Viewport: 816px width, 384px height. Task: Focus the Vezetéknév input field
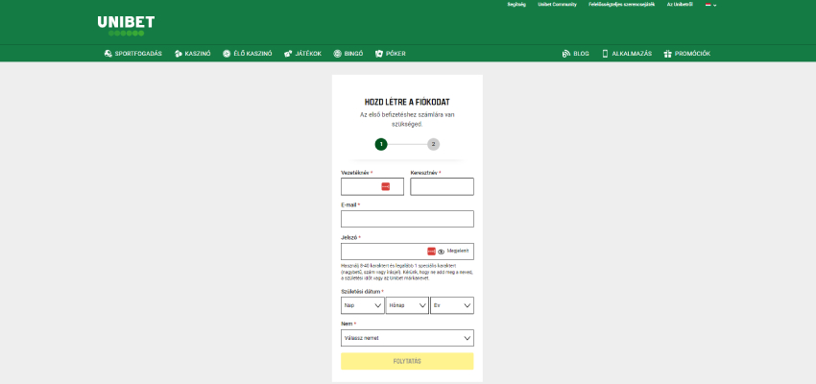coord(372,187)
